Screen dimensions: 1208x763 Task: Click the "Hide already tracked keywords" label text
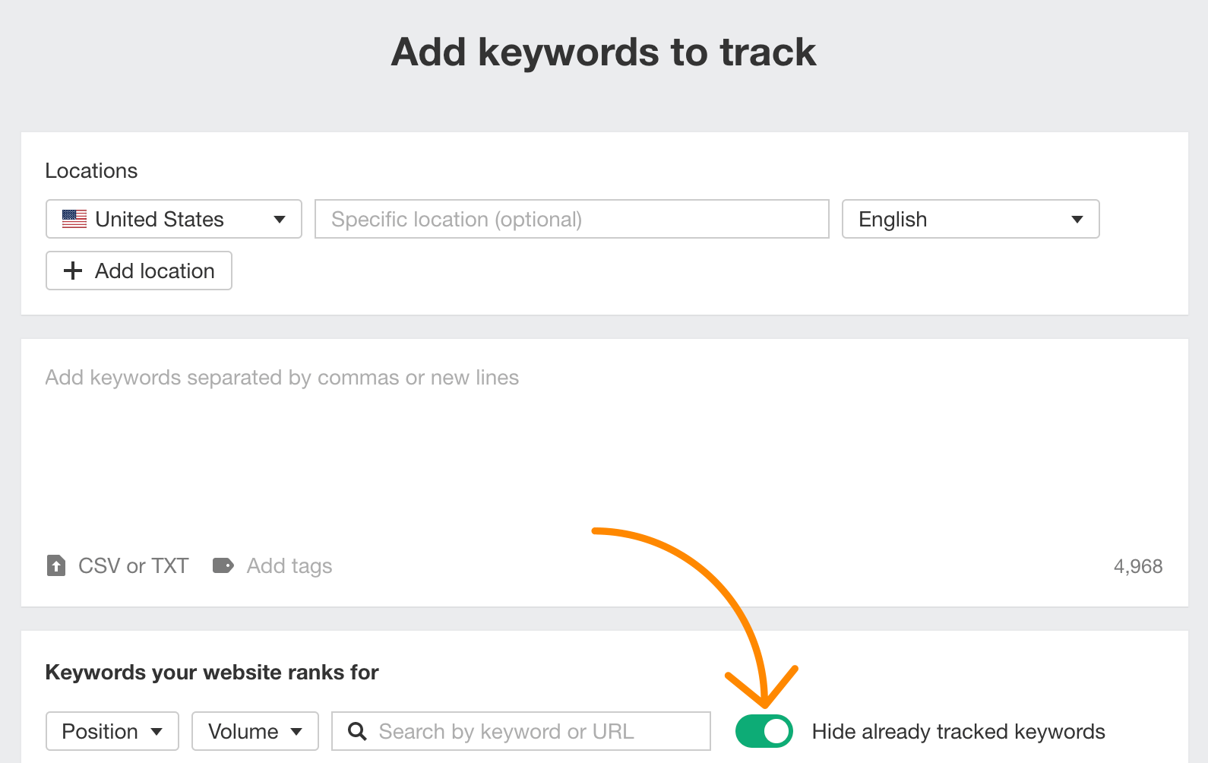pos(958,731)
